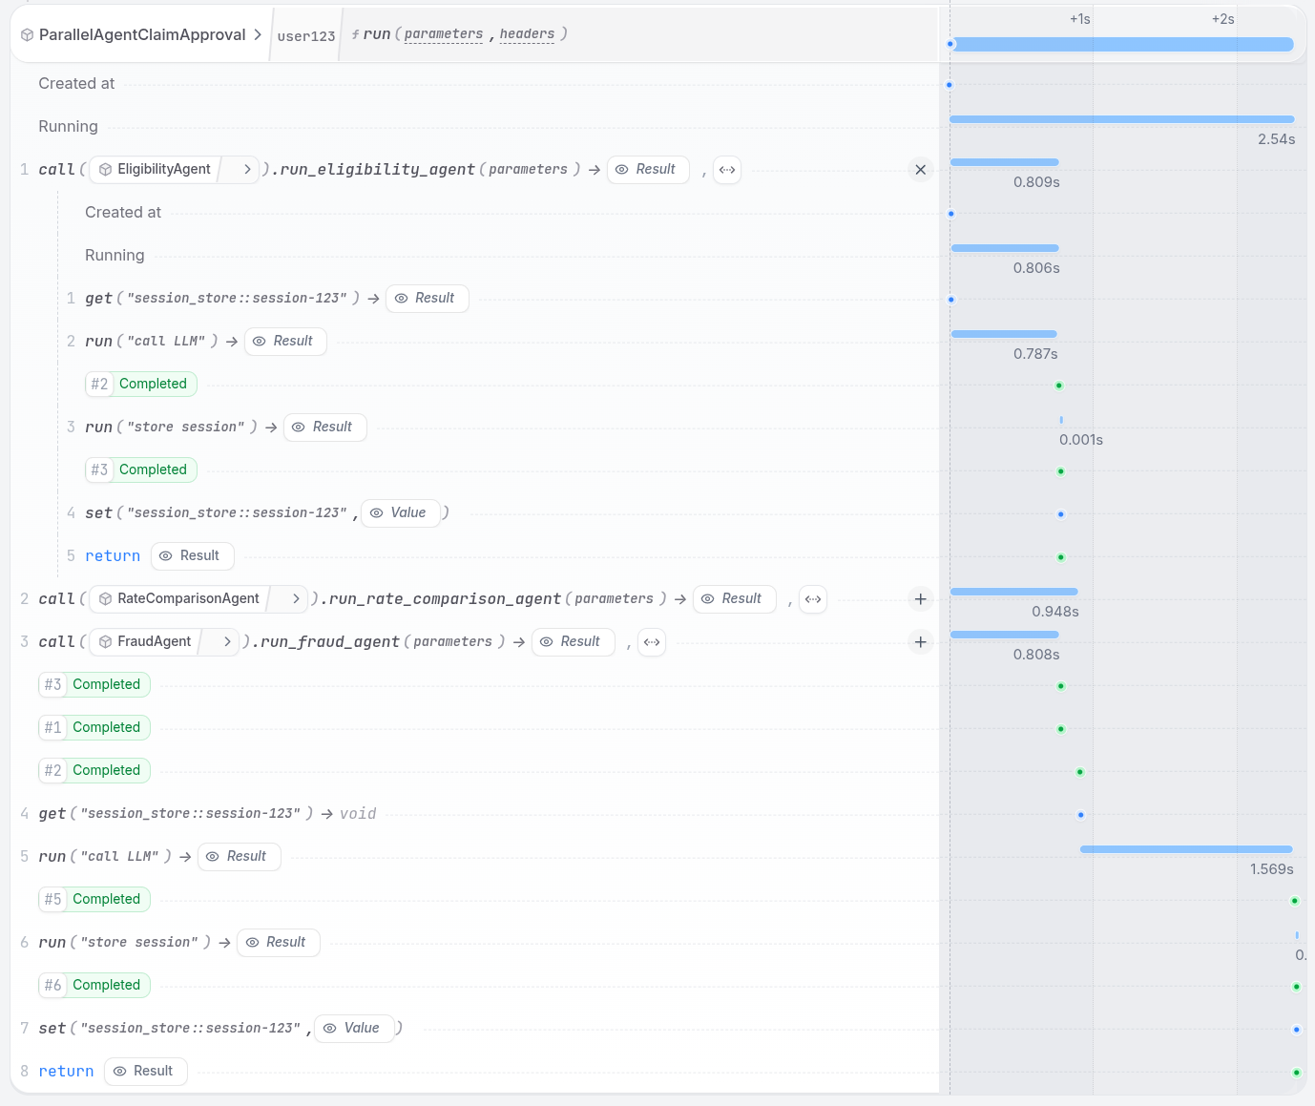Image resolution: width=1315 pixels, height=1106 pixels.
Task: Click eye icon in run_eligibility_agent Result
Action: tap(621, 169)
